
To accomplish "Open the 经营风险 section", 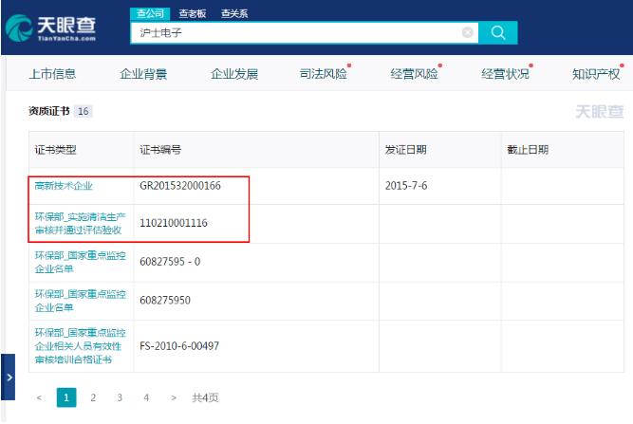I will [x=414, y=74].
